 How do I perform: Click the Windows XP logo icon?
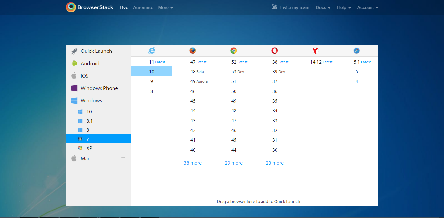point(80,148)
